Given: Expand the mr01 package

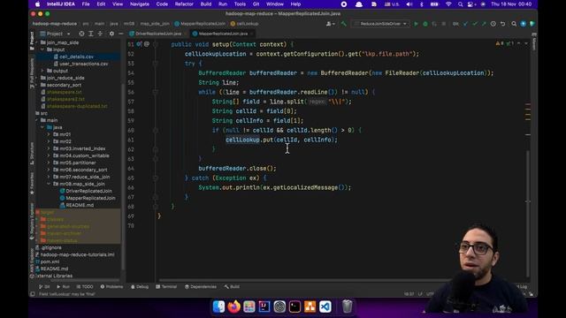Looking at the screenshot, I should coord(49,134).
